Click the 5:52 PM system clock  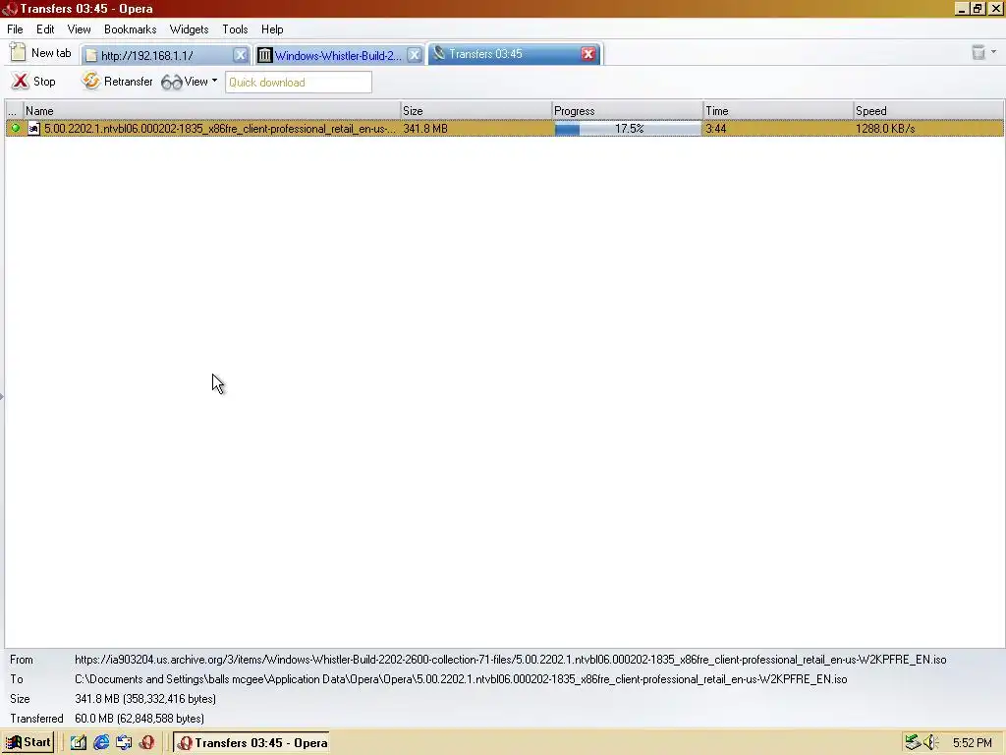click(x=972, y=743)
